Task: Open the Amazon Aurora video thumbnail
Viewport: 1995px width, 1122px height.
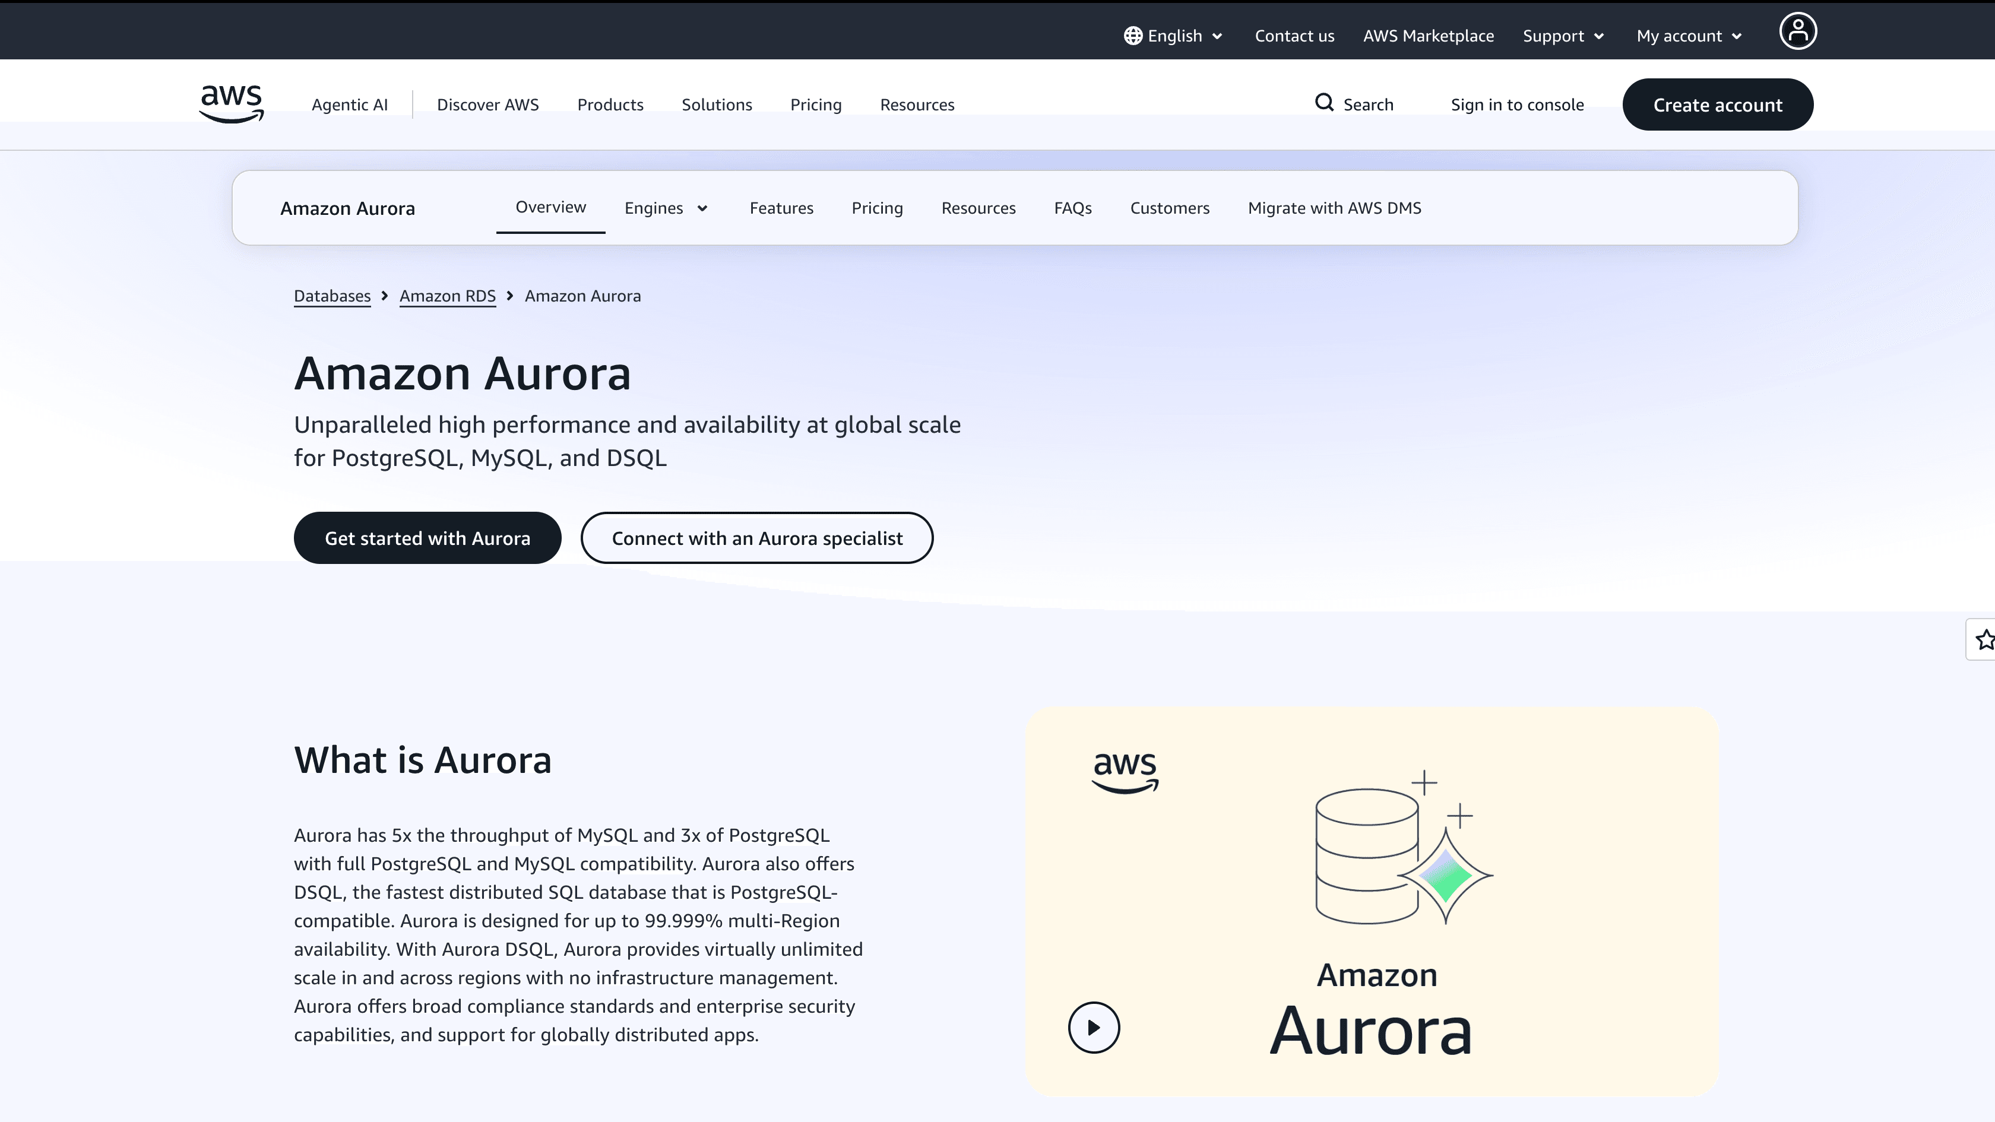Action: point(1372,901)
